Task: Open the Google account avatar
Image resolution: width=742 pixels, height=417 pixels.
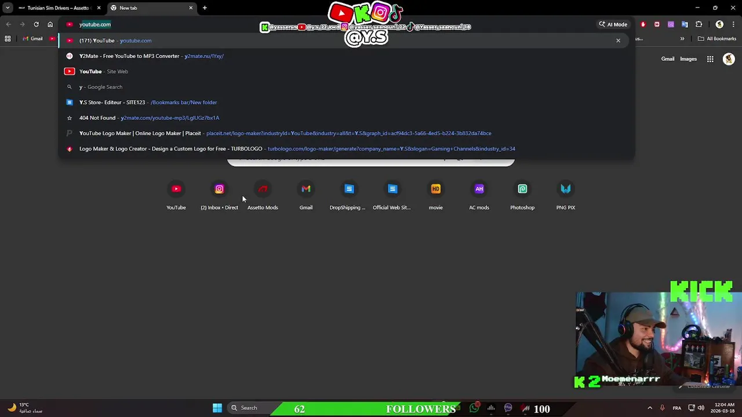Action: [x=729, y=59]
